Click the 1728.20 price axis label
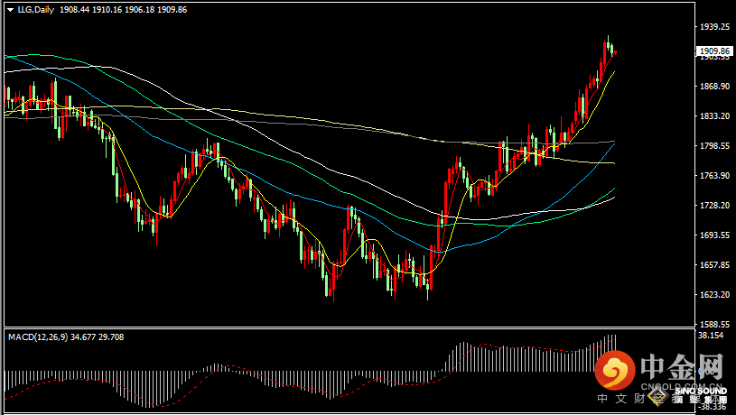The width and height of the screenshot is (736, 415). coord(714,206)
